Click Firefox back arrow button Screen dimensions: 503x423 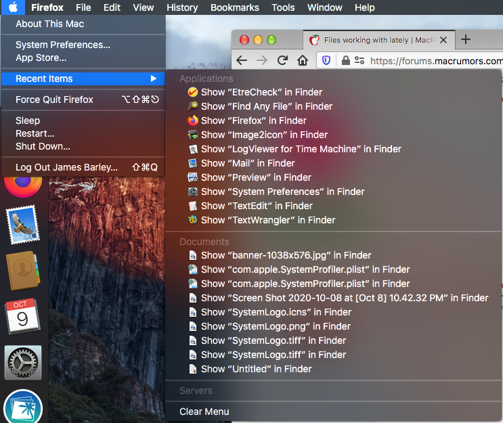[242, 60]
